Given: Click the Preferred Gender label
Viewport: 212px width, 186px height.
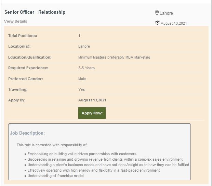Looking at the screenshot, I should 26,79.
